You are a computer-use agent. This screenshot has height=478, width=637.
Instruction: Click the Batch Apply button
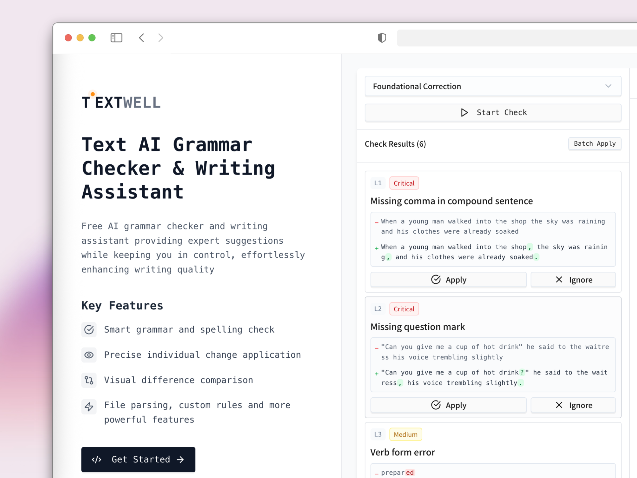(595, 144)
